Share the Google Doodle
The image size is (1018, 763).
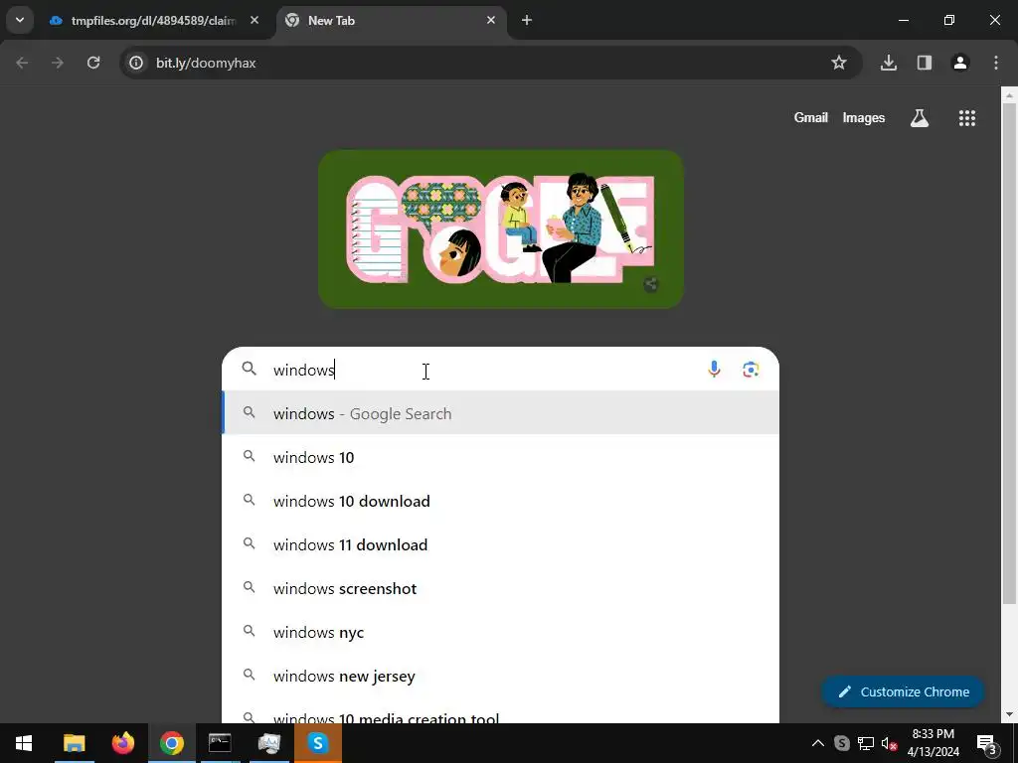pyautogui.click(x=651, y=284)
